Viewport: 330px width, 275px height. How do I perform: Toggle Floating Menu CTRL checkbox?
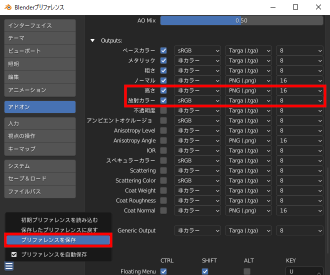pyautogui.click(x=163, y=271)
